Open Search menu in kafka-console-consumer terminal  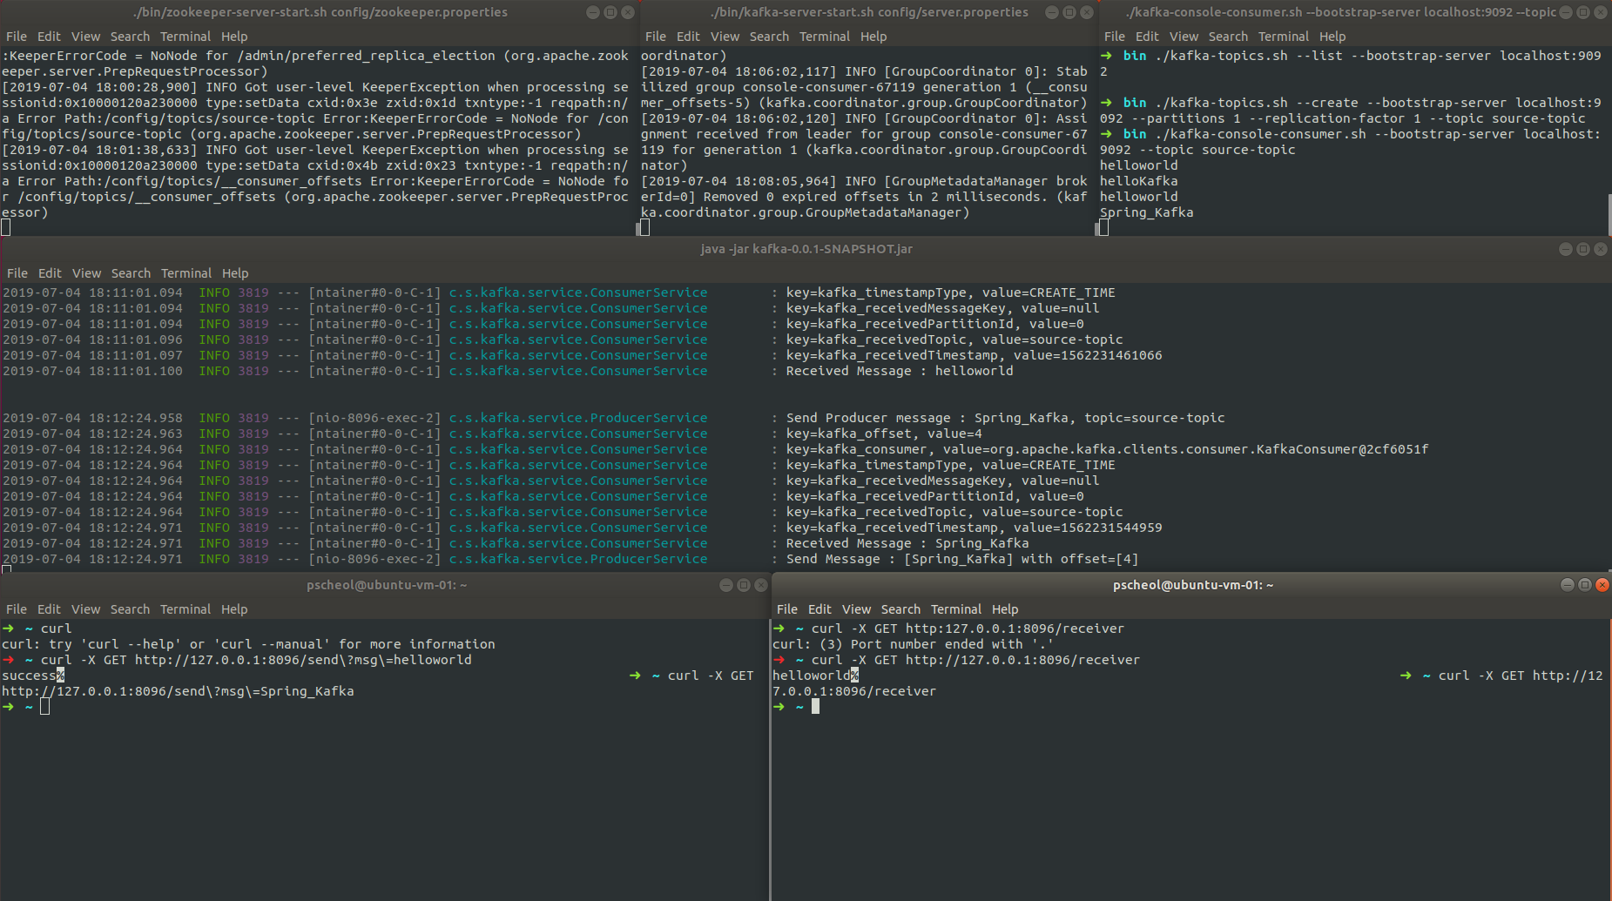click(x=1228, y=37)
